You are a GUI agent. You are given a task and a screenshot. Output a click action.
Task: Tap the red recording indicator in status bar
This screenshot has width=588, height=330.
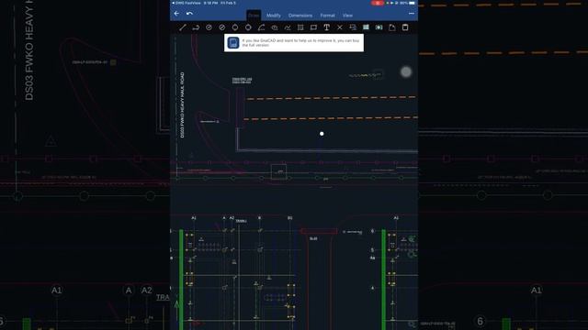[378, 3]
